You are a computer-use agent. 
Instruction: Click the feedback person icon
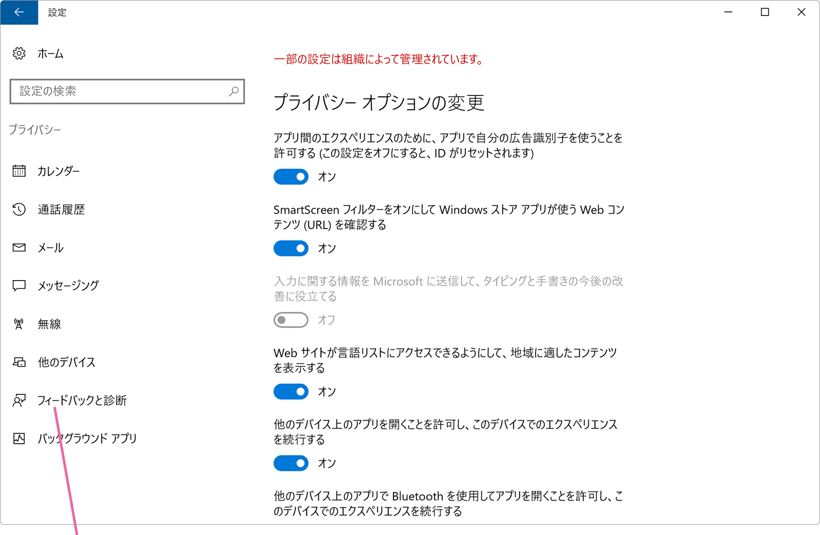tap(19, 400)
